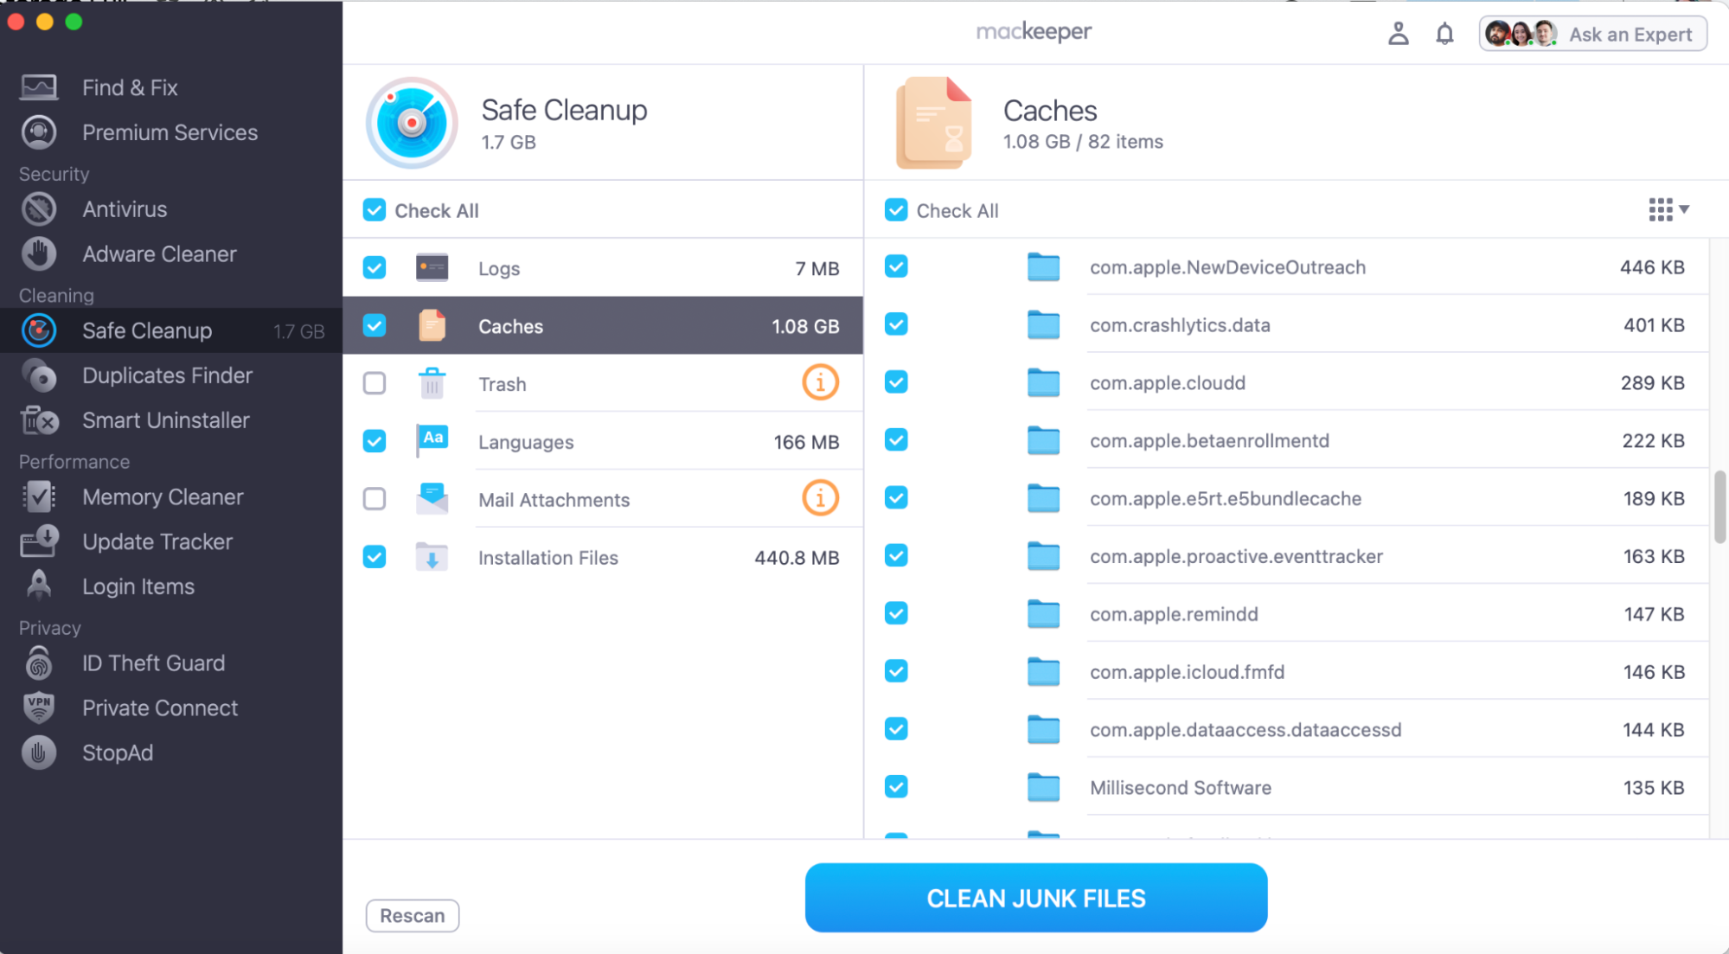This screenshot has height=954, width=1729.
Task: Click the com.crashlytics.data folder icon
Action: pyautogui.click(x=1043, y=325)
